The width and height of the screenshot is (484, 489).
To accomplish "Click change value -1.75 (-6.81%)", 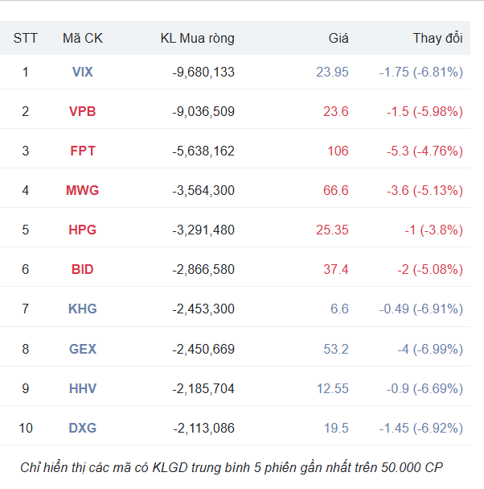I will [x=420, y=73].
